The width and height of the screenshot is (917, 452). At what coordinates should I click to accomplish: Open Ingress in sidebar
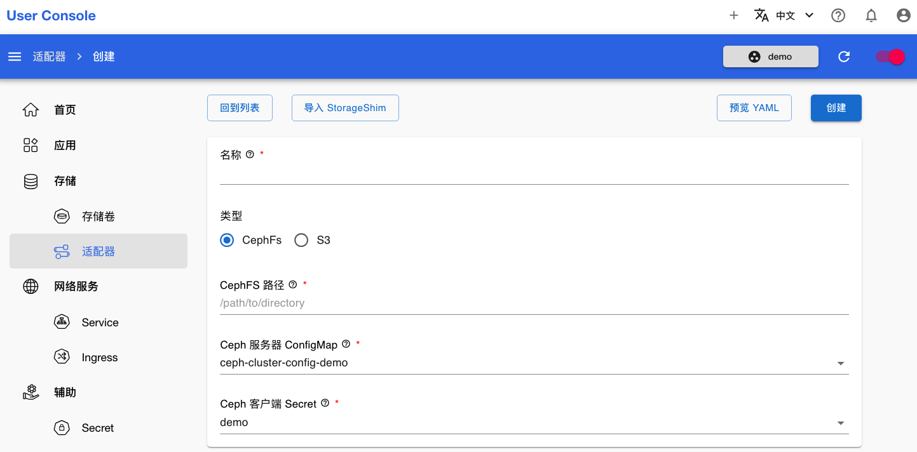tap(98, 357)
